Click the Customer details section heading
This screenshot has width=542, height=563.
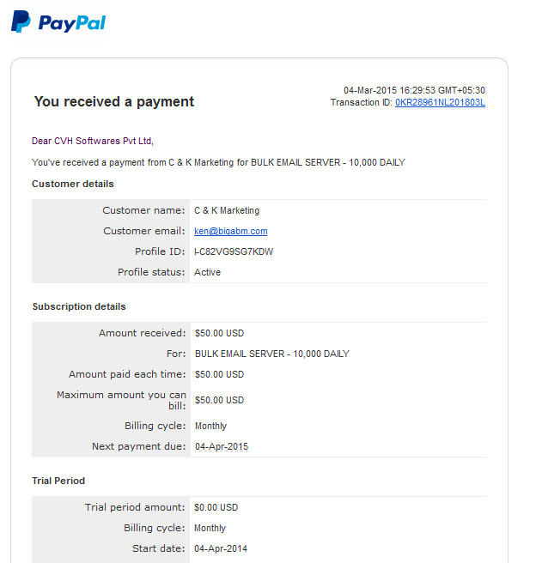pos(73,184)
